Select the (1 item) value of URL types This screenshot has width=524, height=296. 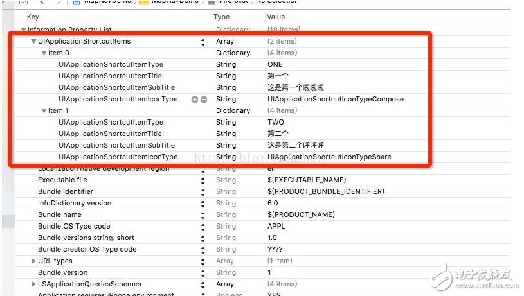280,261
